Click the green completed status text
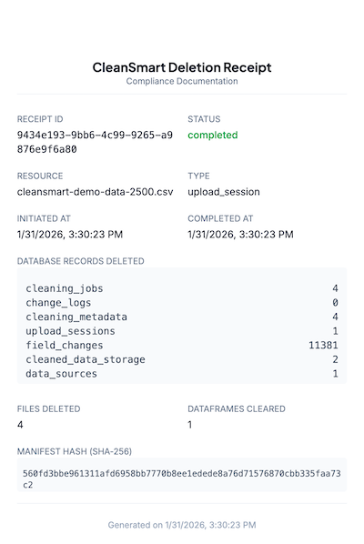 pos(213,135)
